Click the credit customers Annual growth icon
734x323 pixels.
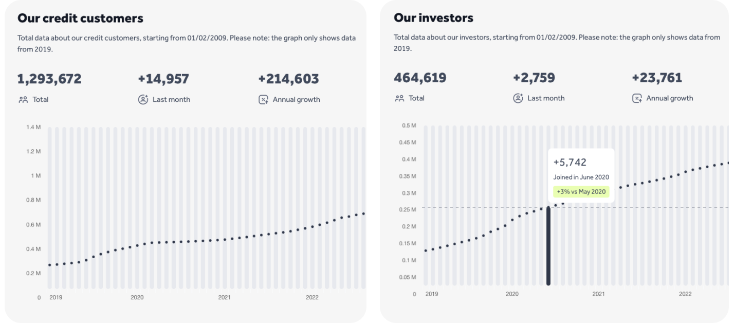[x=263, y=100]
